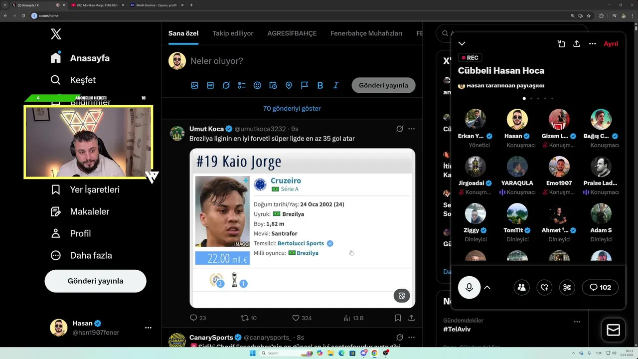Open the X logo home link

[56, 34]
